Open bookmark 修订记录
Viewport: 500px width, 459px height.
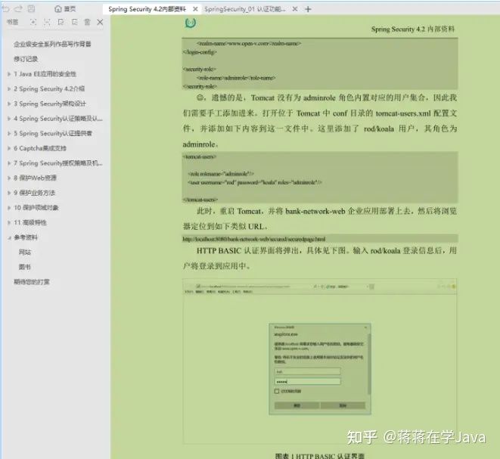click(26, 59)
